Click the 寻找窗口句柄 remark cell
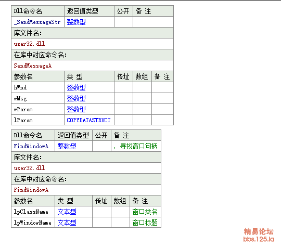Image resolution: width=281 pixels, height=248 pixels. 136,146
